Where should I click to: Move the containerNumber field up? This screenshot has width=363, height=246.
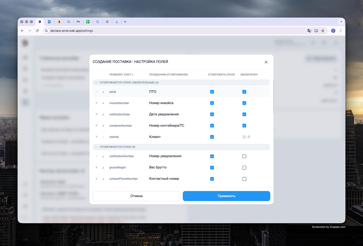click(96, 126)
